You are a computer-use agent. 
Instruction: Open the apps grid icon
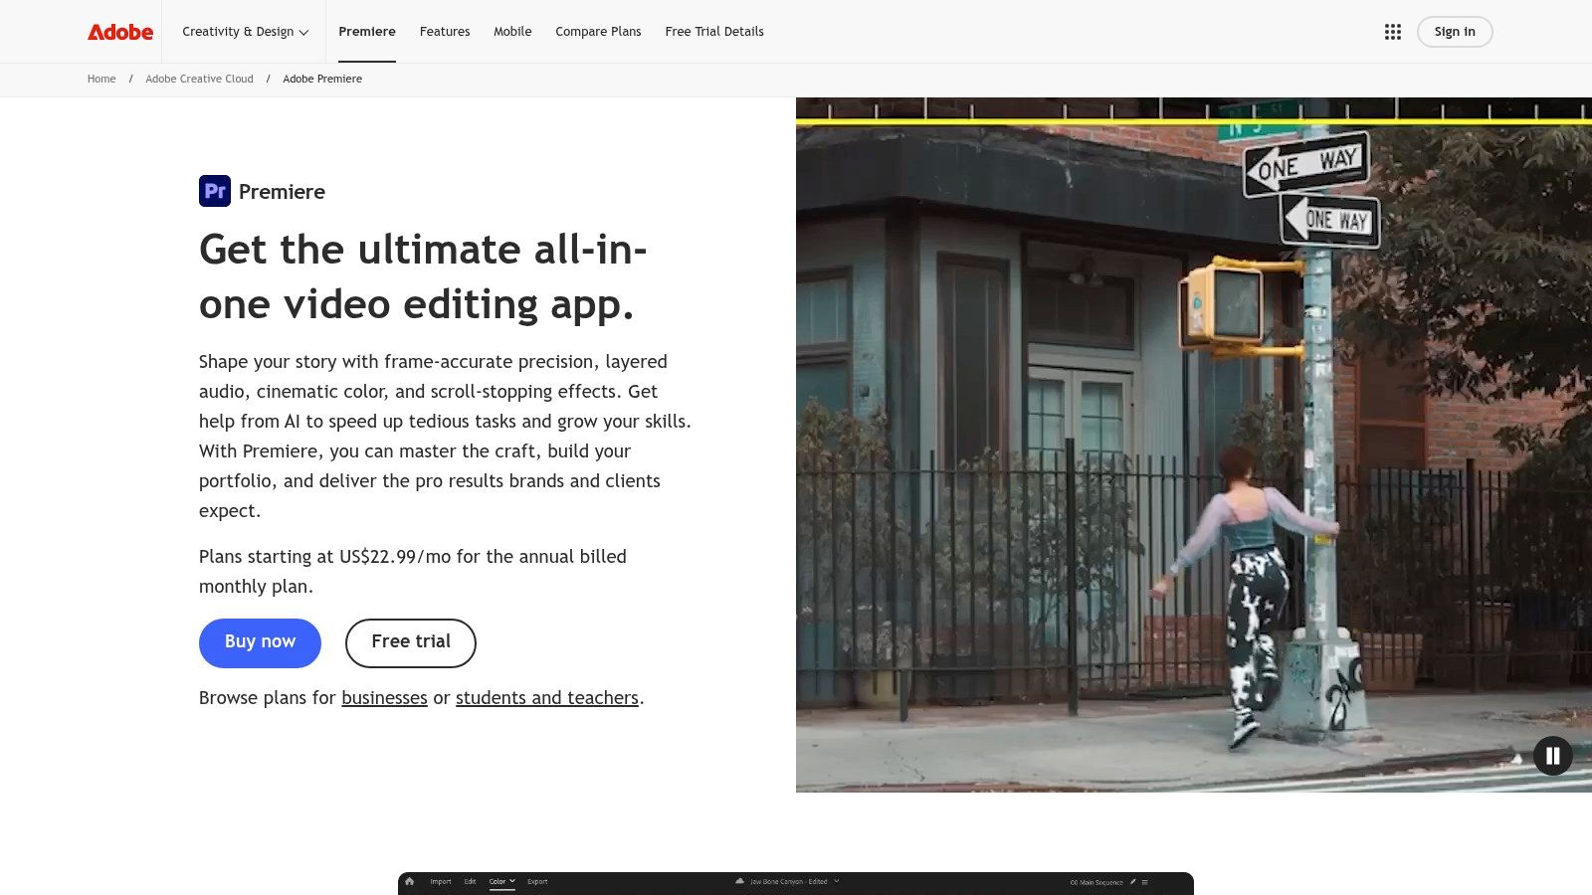[1393, 32]
